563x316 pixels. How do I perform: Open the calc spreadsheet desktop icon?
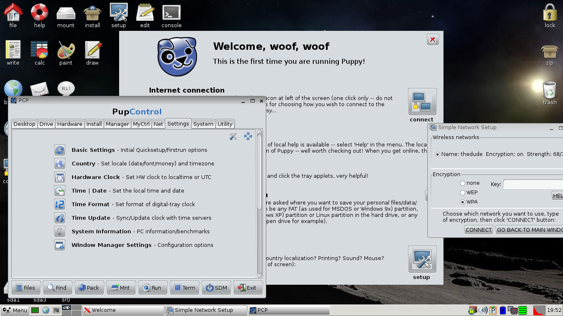pos(40,53)
